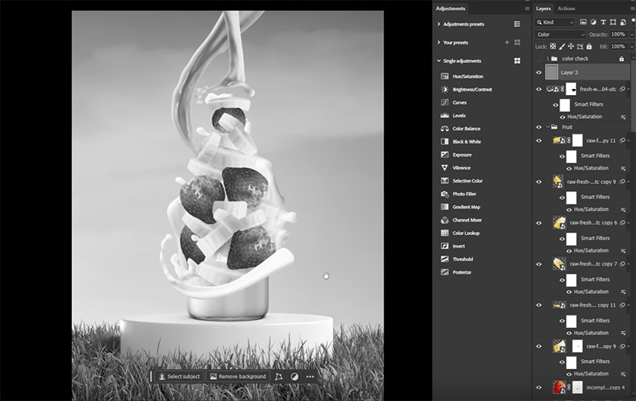The height and width of the screenshot is (401, 636).
Task: Open the Opacity dropdown arrow
Action: click(x=632, y=34)
